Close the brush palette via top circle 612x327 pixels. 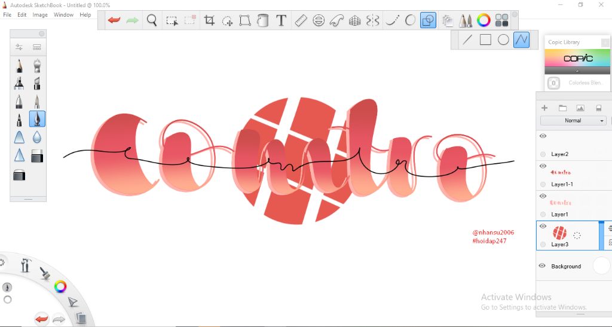tap(41, 34)
